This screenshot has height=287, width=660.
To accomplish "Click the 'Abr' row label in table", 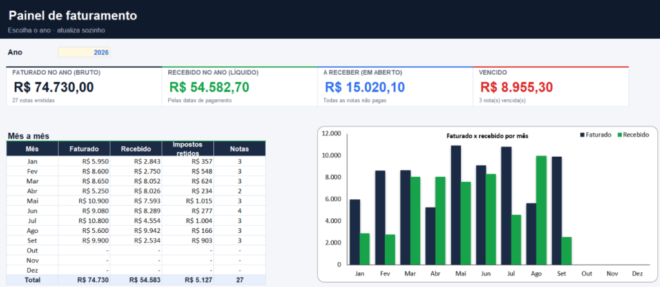I will tap(32, 191).
